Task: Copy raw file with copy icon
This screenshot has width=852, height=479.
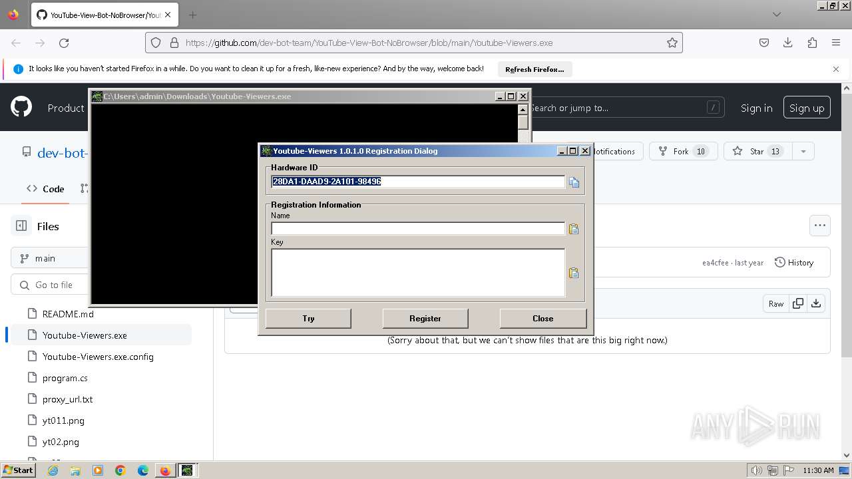Action: tap(798, 303)
